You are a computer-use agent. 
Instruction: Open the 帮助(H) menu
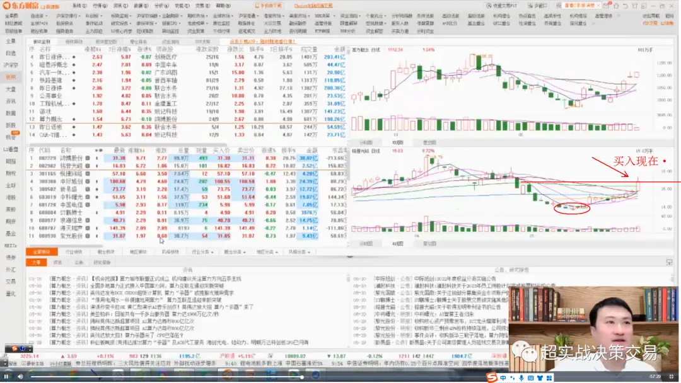coord(223,6)
